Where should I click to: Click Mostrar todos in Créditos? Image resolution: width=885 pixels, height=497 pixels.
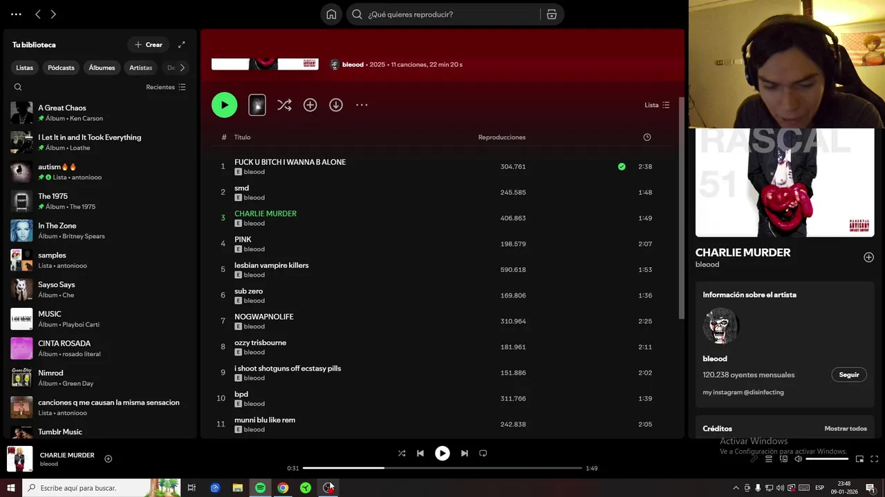click(x=845, y=429)
